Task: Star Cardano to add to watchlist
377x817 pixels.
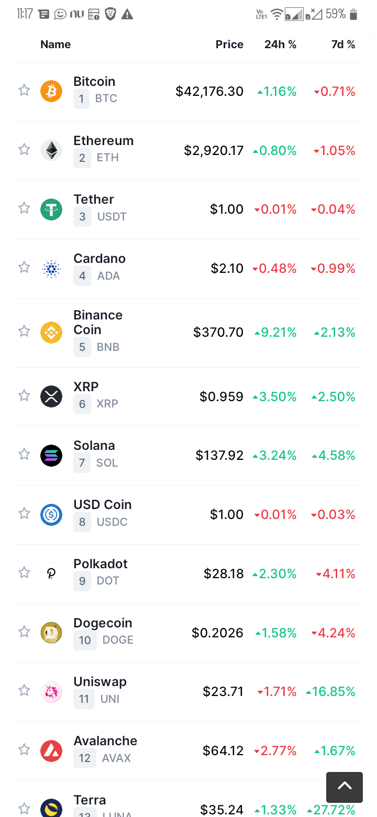Action: click(x=24, y=268)
